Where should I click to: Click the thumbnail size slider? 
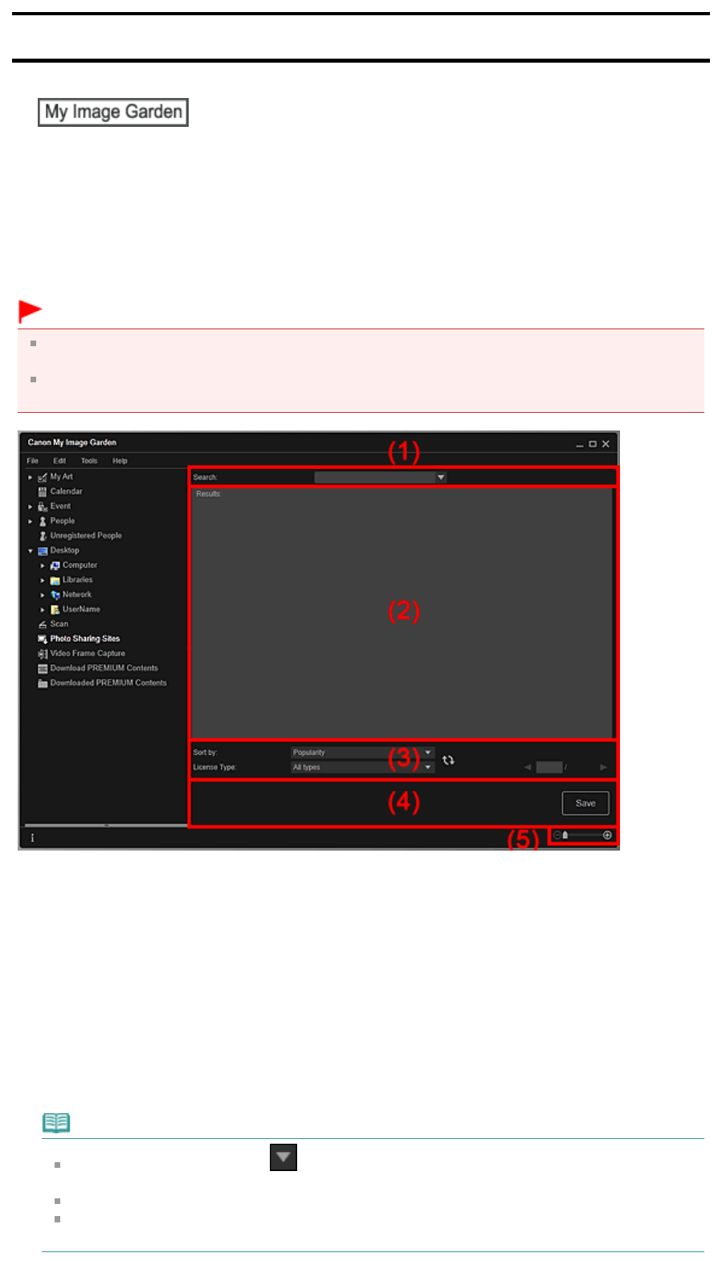pos(582,835)
